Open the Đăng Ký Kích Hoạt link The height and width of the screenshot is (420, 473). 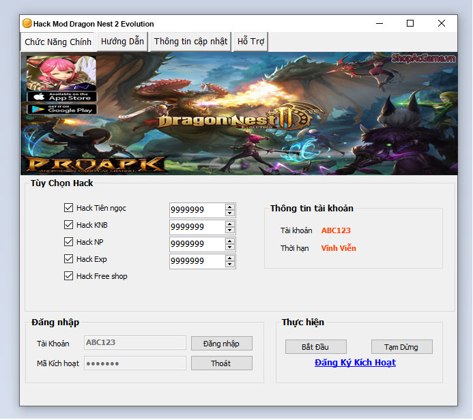(355, 363)
